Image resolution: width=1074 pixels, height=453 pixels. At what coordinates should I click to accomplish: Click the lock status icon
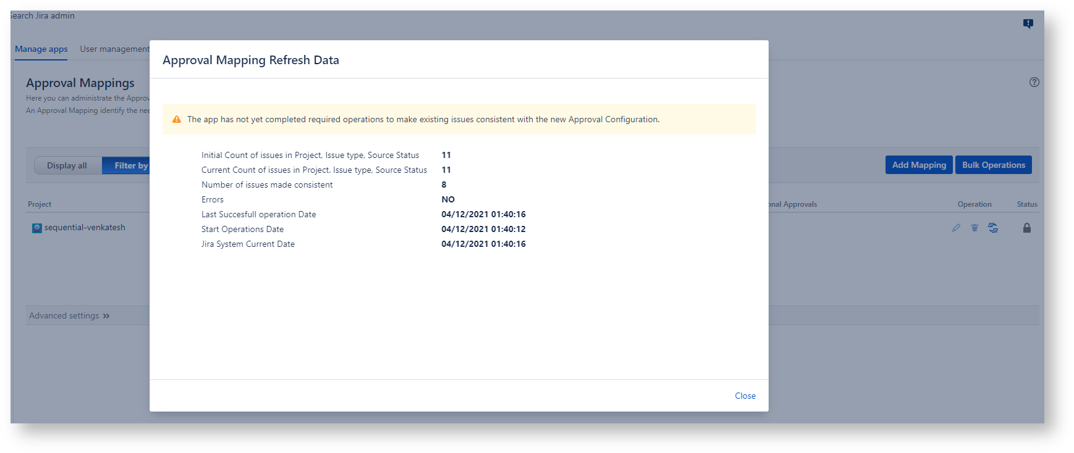(x=1026, y=228)
